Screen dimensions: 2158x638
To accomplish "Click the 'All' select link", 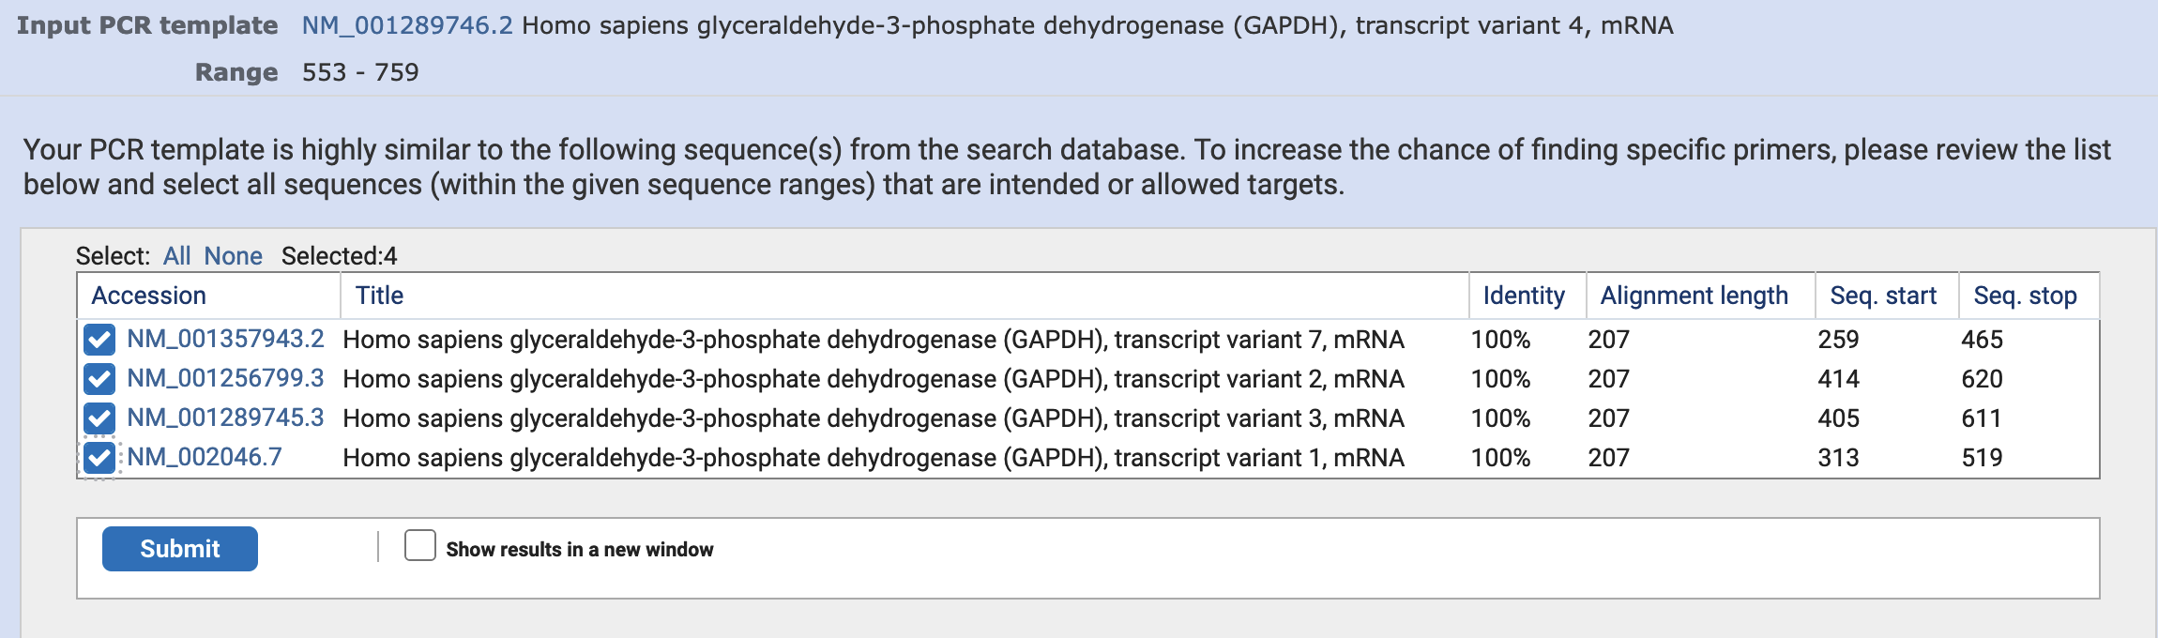I will coord(176,256).
